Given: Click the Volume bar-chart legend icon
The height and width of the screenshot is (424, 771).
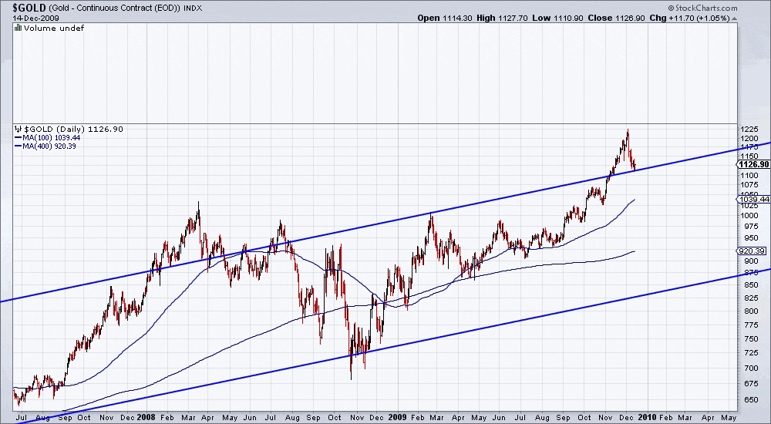Looking at the screenshot, I should click(x=17, y=28).
